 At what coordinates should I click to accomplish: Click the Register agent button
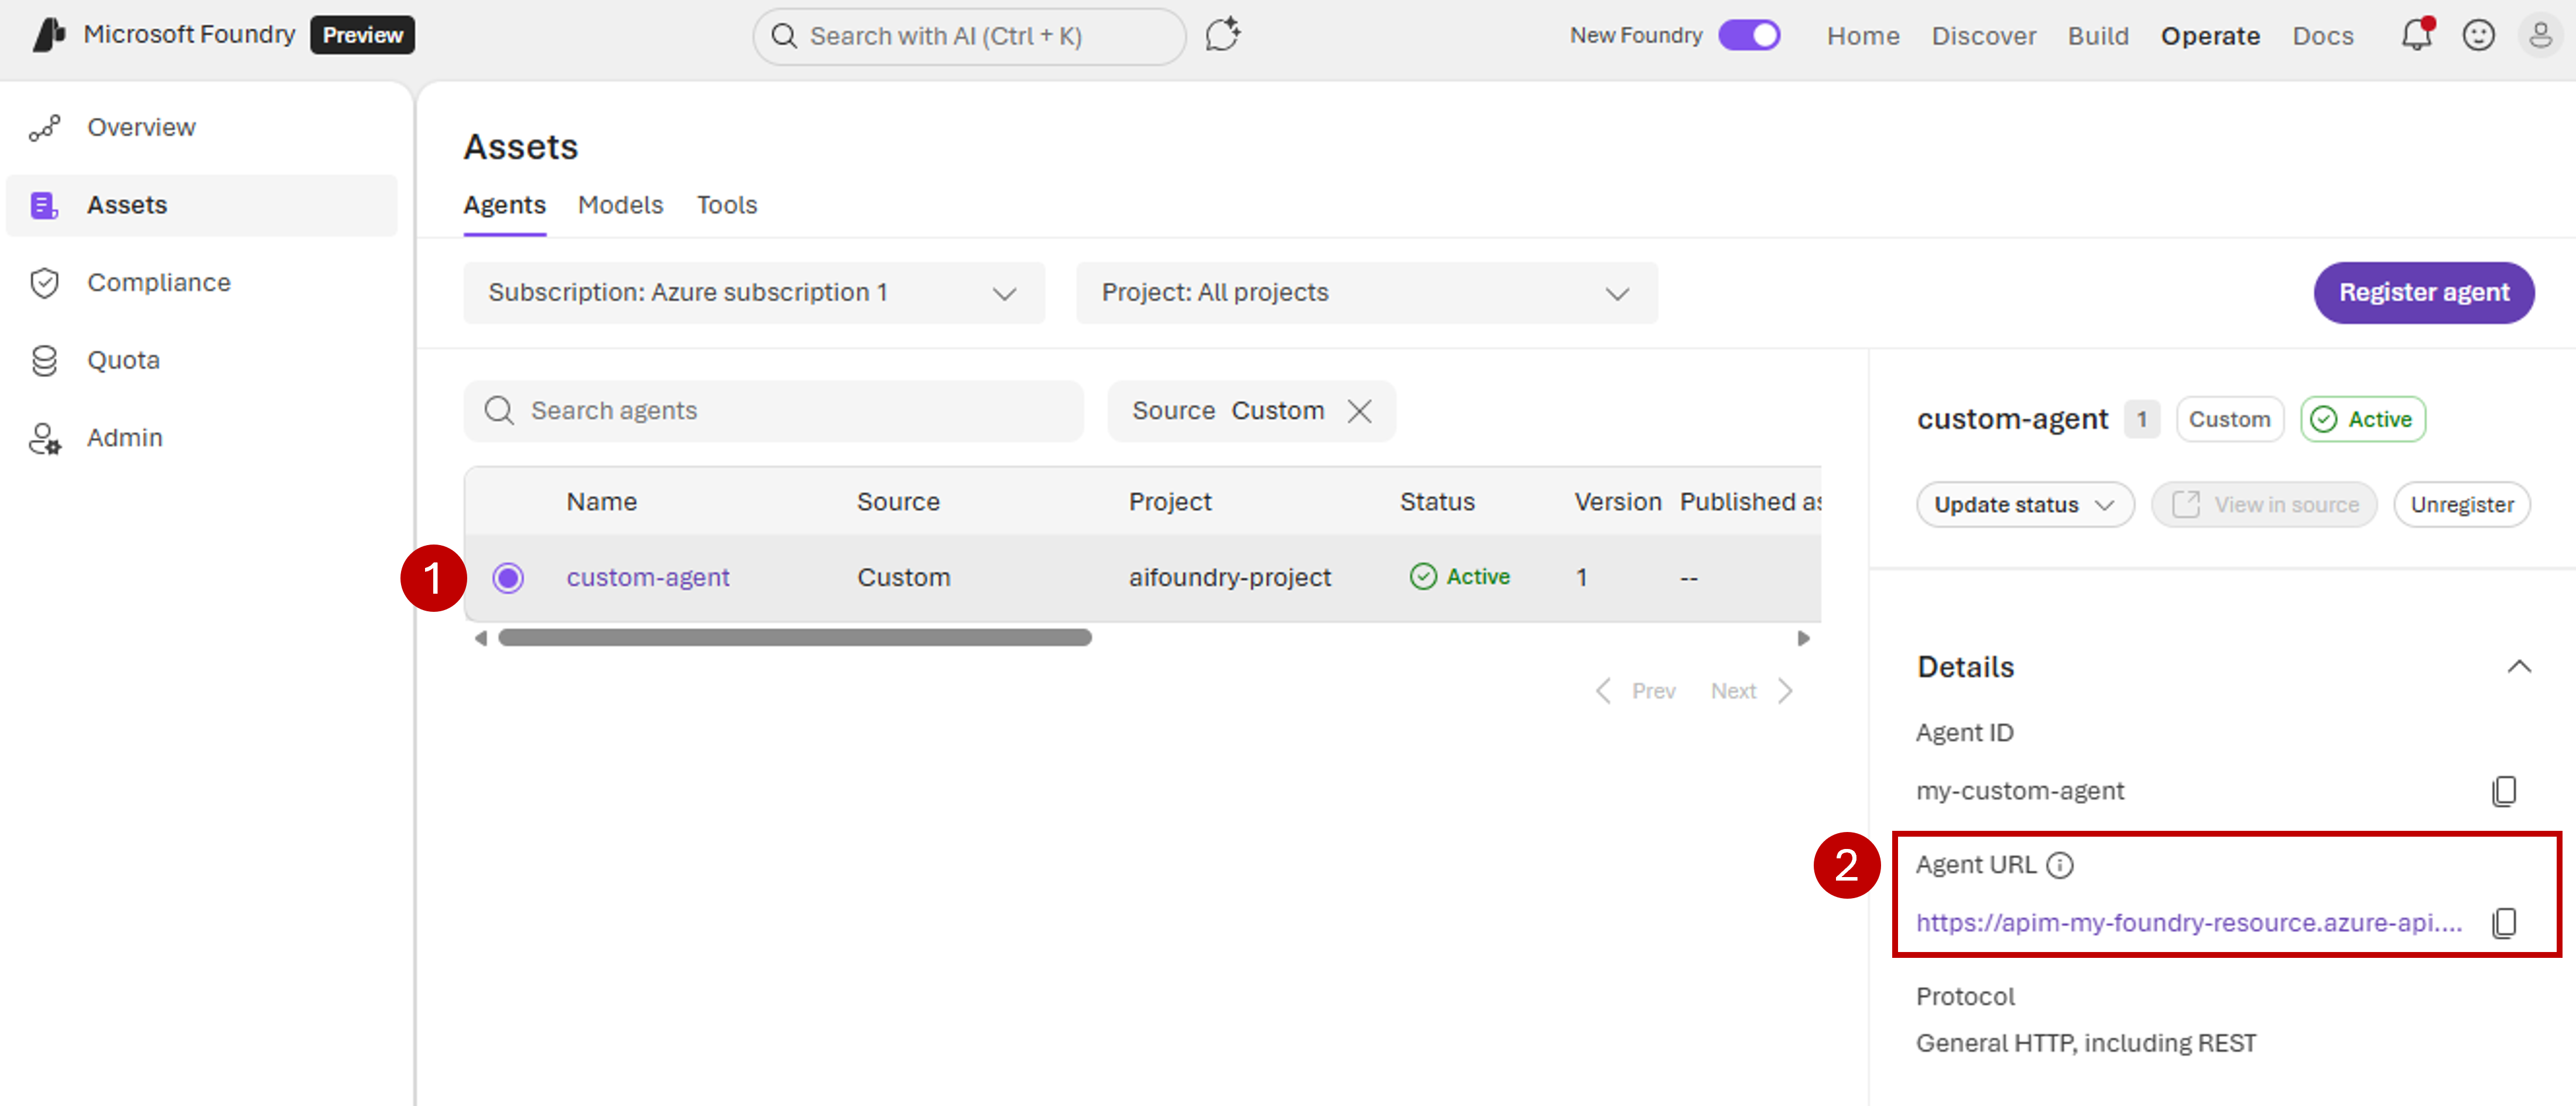tap(2423, 292)
